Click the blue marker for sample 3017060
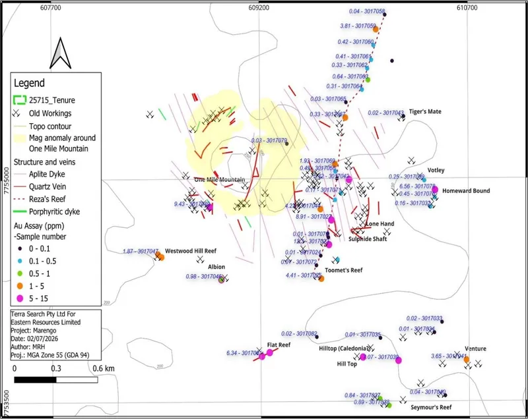 tap(373, 45)
